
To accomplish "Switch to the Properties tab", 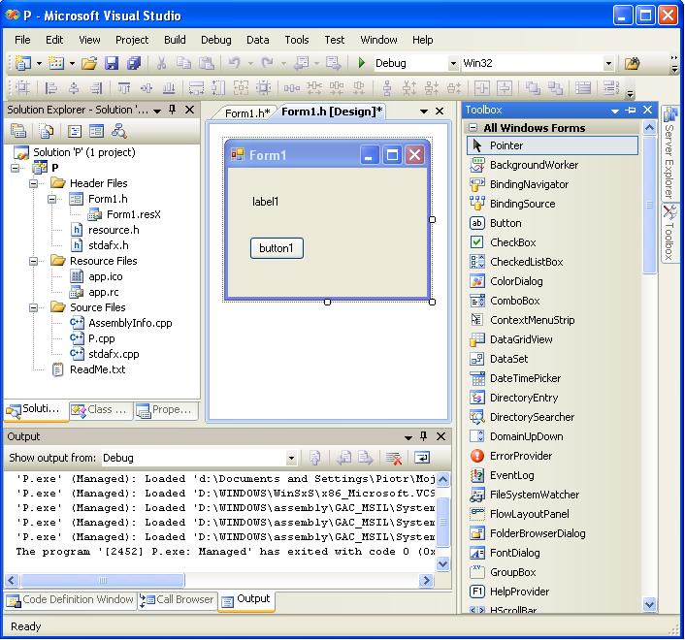I will pyautogui.click(x=166, y=410).
